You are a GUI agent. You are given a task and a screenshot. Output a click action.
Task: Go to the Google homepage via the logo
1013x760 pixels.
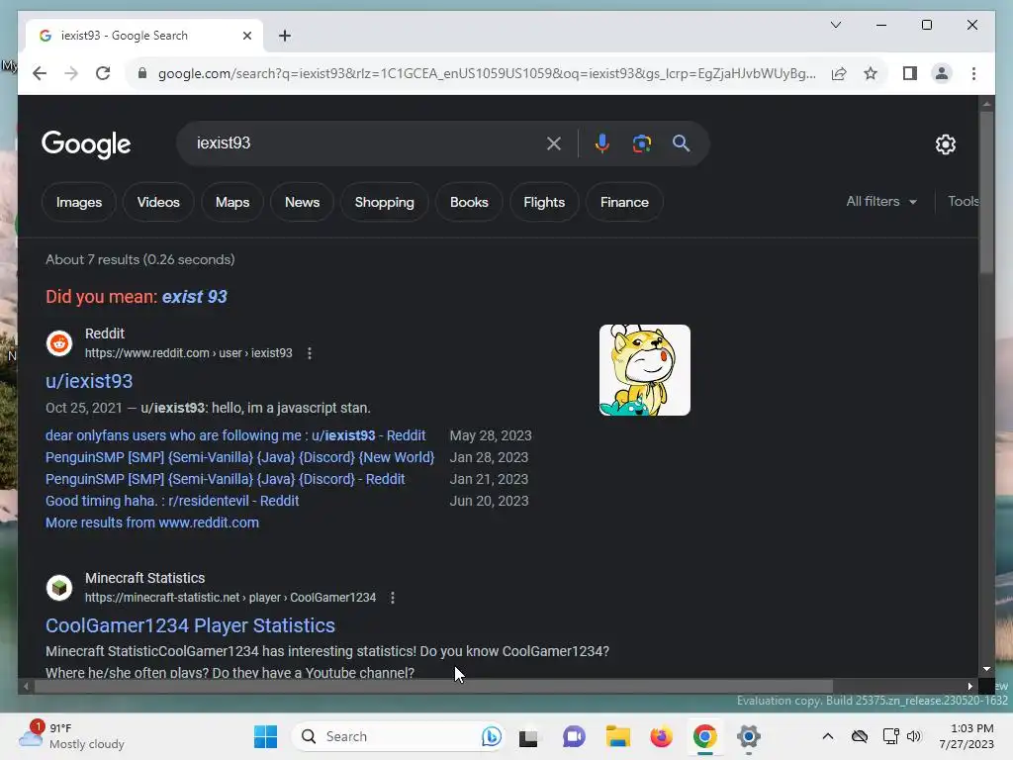click(86, 144)
